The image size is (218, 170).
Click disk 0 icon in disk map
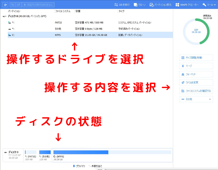[5, 152]
